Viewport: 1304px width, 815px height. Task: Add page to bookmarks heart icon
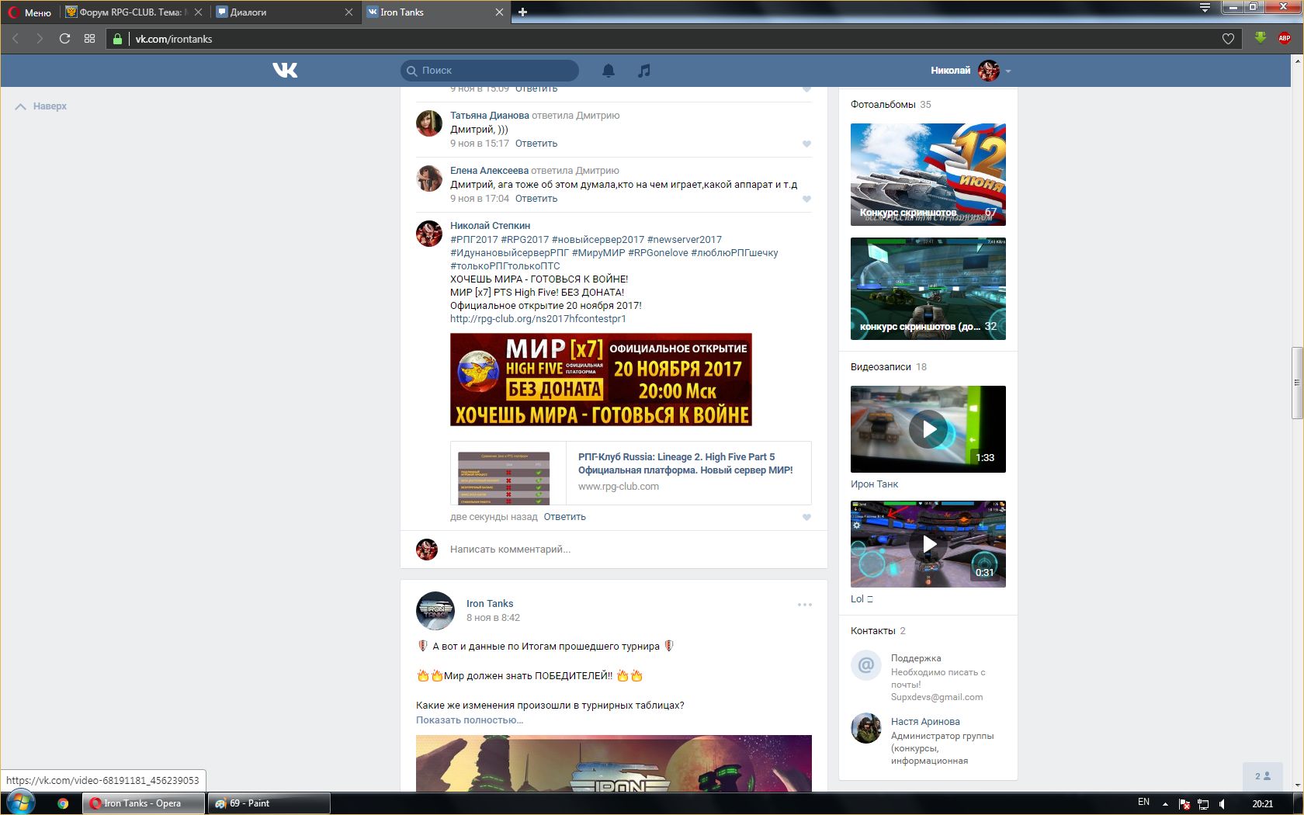[x=1228, y=39]
